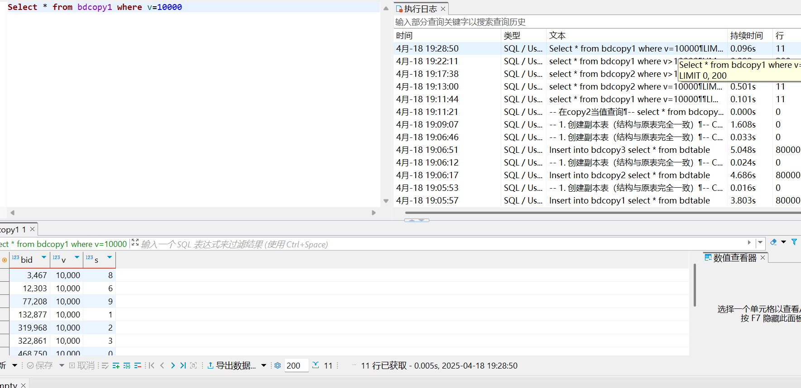
Task: Select log entry at 4月-18 19:13:00
Action: coord(597,86)
